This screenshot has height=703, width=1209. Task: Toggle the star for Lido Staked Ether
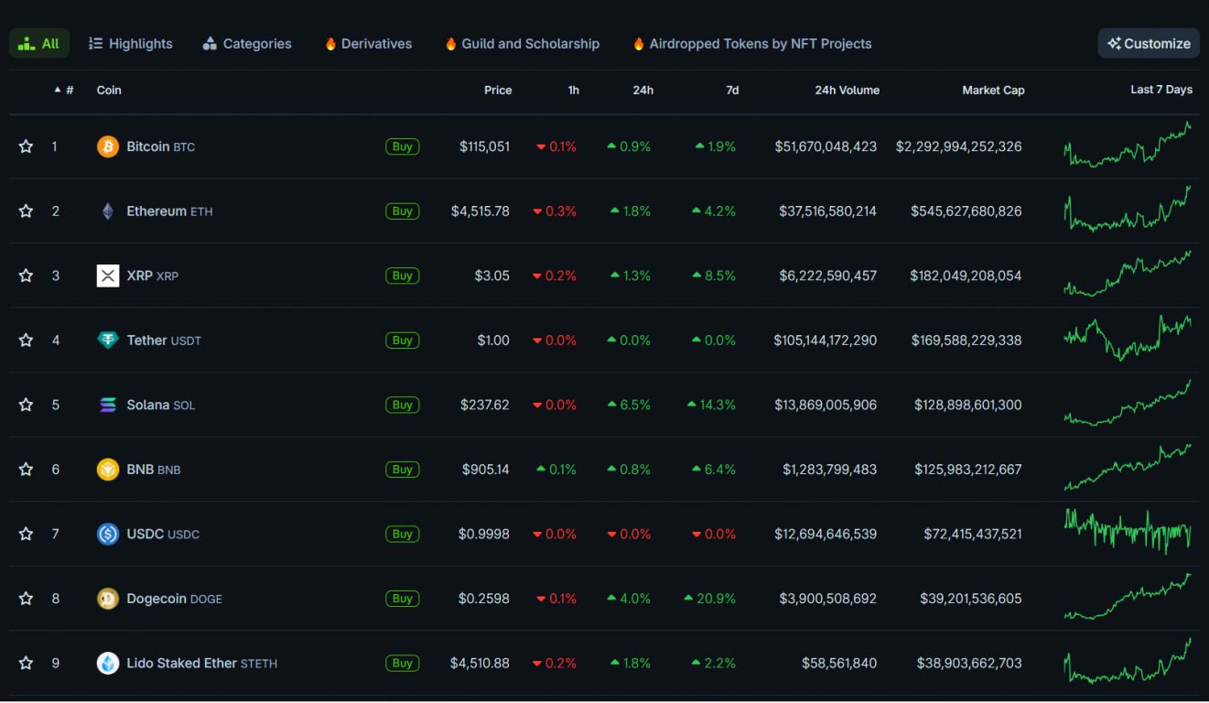click(x=26, y=663)
